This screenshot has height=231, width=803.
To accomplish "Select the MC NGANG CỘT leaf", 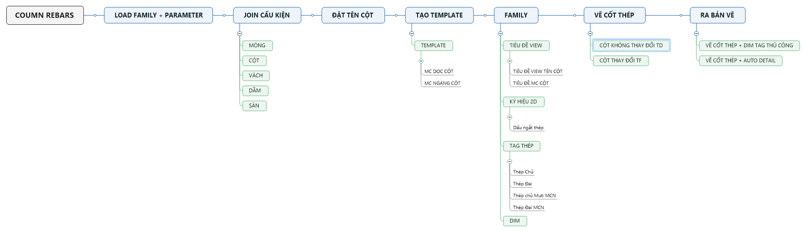I will pyautogui.click(x=442, y=83).
